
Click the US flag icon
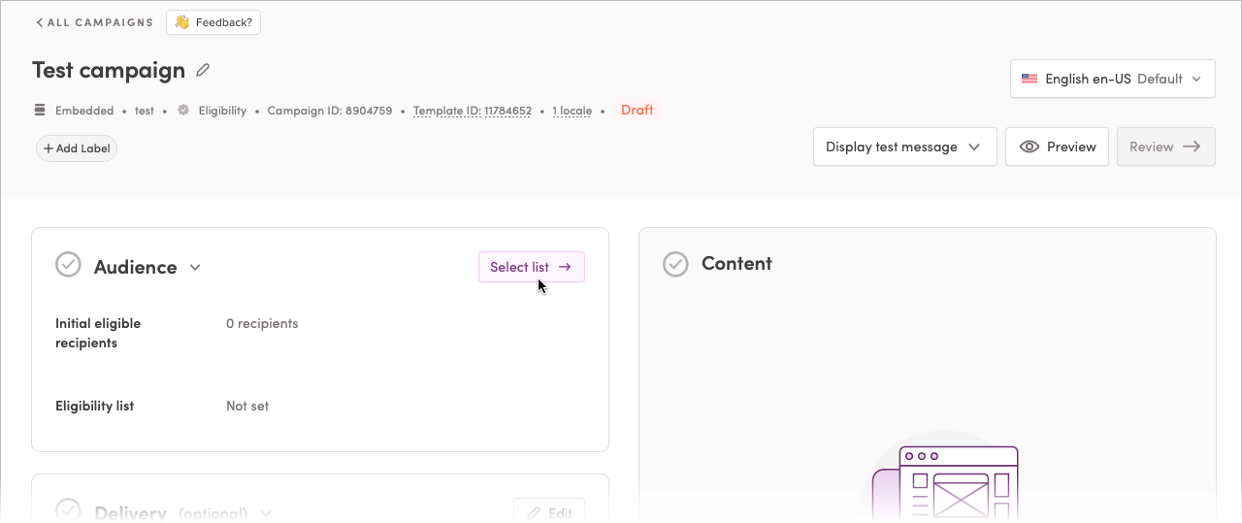(1030, 79)
